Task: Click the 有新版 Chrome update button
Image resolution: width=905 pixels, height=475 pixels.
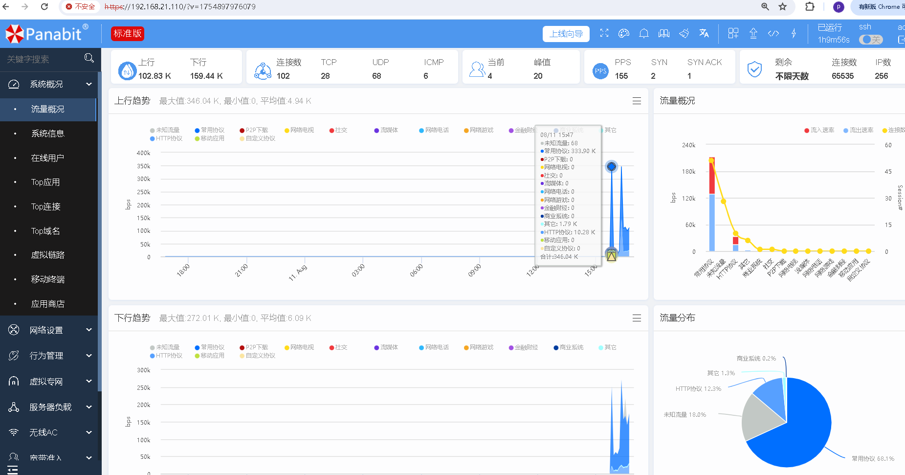Action: [x=879, y=7]
